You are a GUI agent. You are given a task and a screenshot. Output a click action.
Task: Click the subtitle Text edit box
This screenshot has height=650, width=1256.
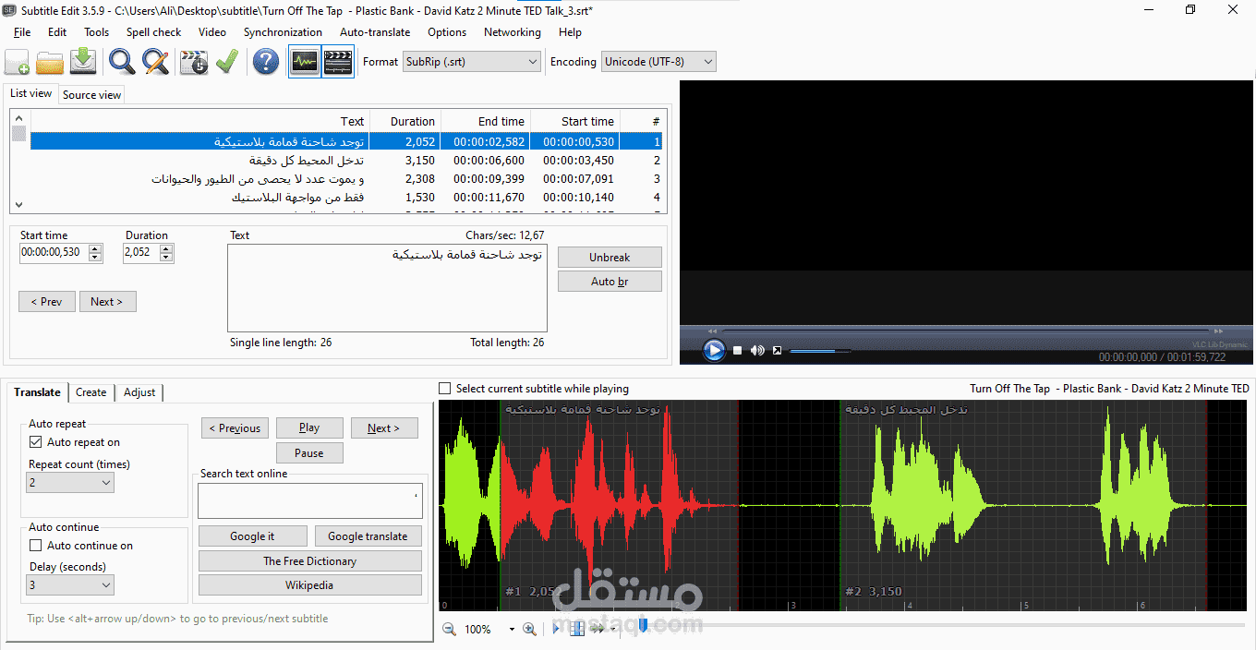click(387, 288)
